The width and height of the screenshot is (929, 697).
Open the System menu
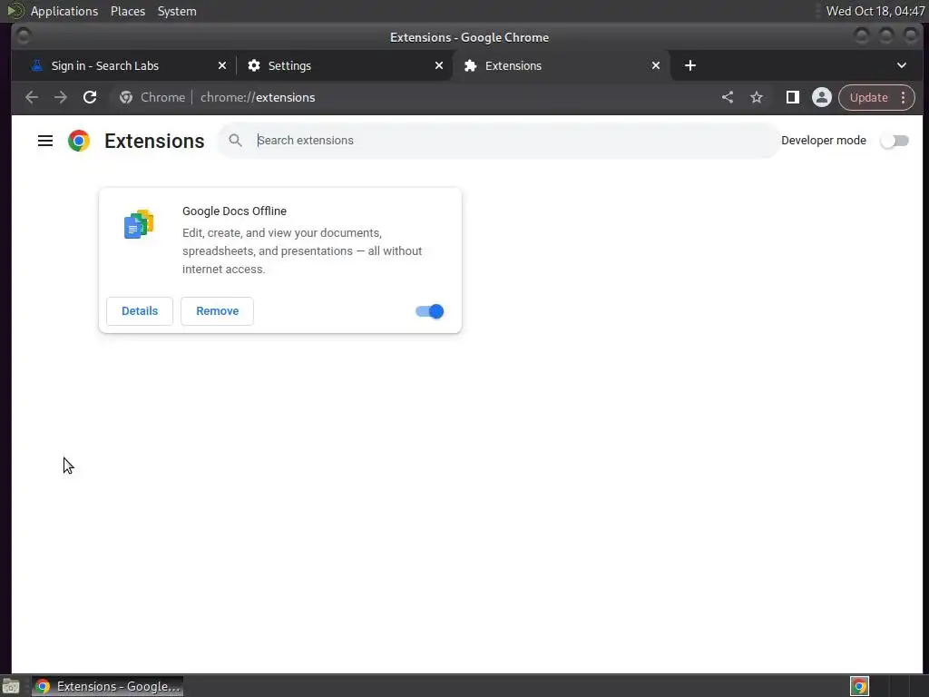[177, 11]
